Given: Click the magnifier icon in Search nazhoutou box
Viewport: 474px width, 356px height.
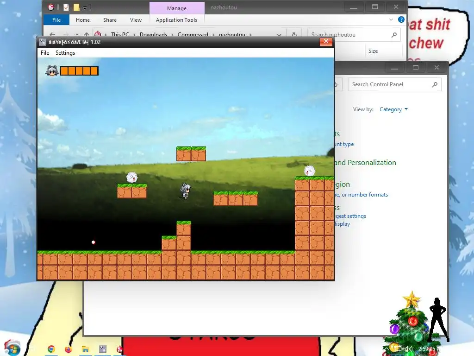Looking at the screenshot, I should coord(394,35).
